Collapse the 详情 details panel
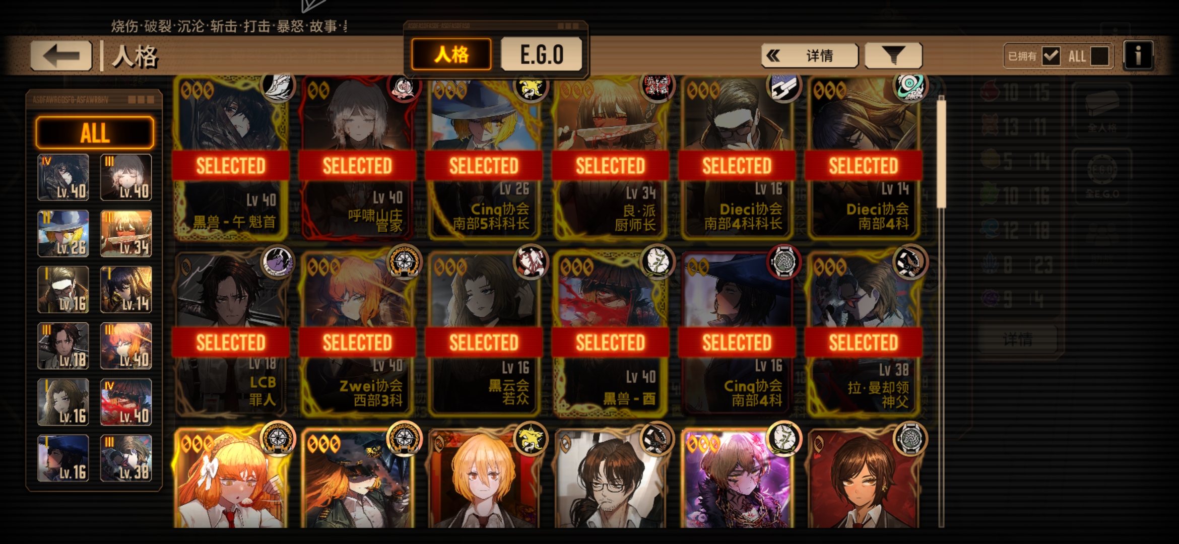The image size is (1179, 544). [x=810, y=55]
